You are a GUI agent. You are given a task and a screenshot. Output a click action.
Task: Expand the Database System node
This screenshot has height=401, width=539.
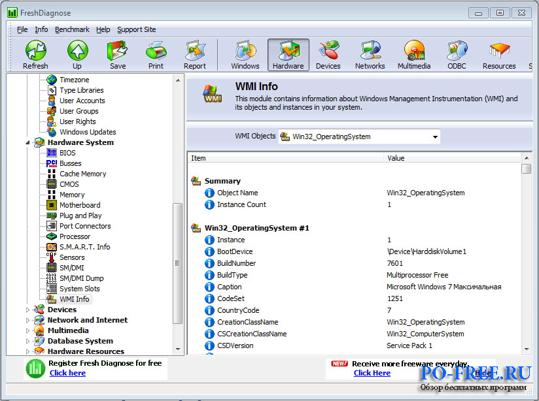click(x=28, y=341)
